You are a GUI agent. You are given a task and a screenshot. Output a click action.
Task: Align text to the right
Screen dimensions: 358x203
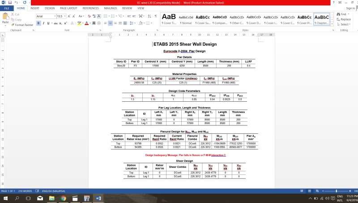(115, 23)
